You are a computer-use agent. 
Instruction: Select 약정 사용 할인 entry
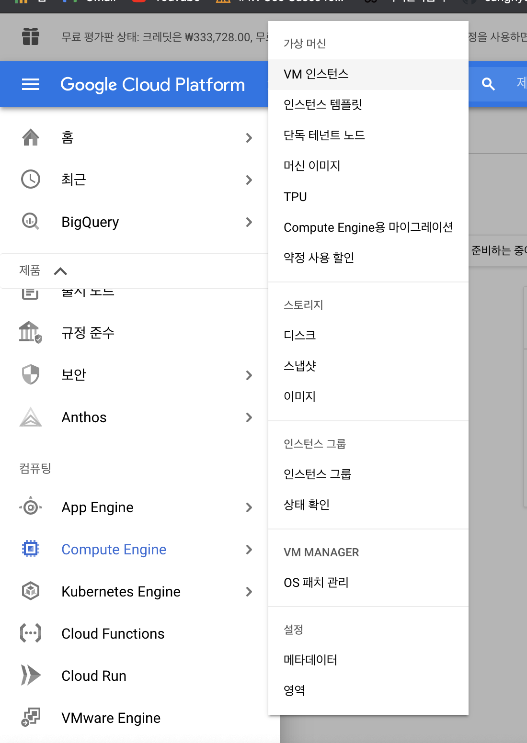pos(368,258)
